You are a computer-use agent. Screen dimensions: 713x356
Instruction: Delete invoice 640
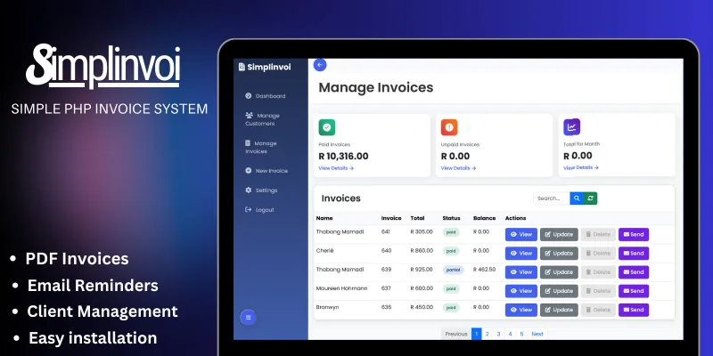(598, 254)
